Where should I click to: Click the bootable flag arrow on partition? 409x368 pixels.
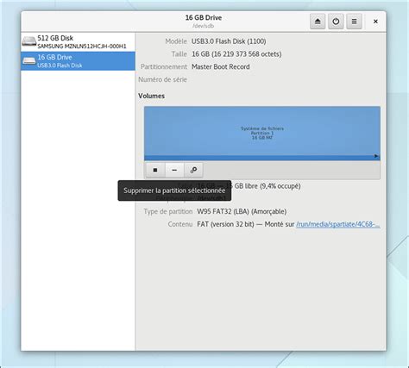point(376,156)
